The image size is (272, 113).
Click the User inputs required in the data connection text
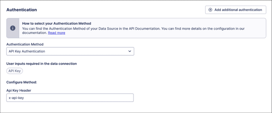[42, 64]
